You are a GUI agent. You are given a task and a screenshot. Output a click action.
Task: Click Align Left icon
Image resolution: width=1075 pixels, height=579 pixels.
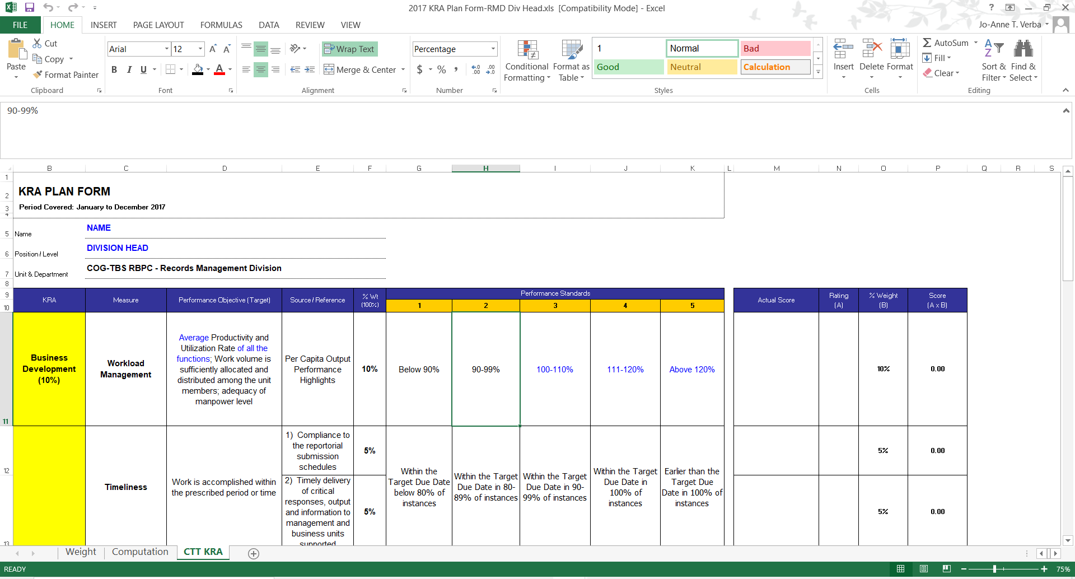click(246, 69)
